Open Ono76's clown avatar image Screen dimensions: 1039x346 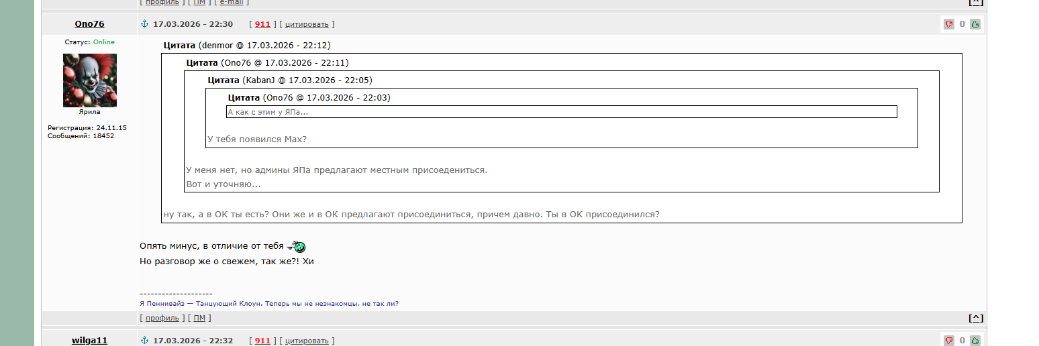pyautogui.click(x=90, y=80)
